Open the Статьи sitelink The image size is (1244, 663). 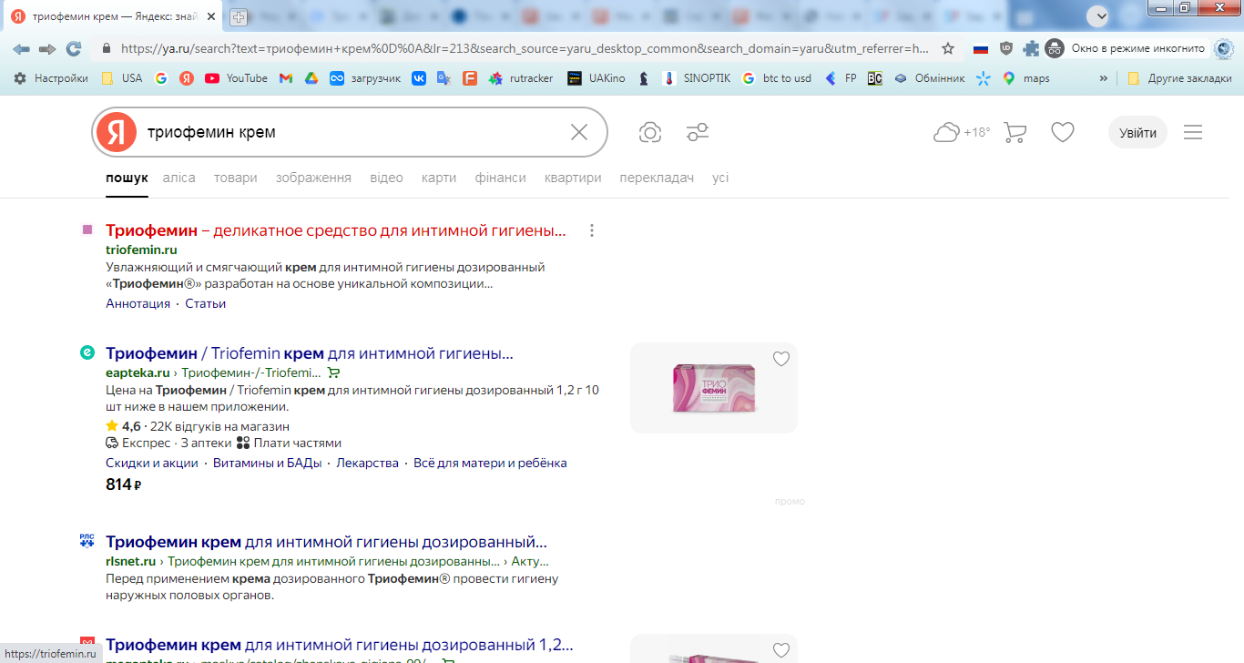coord(206,303)
